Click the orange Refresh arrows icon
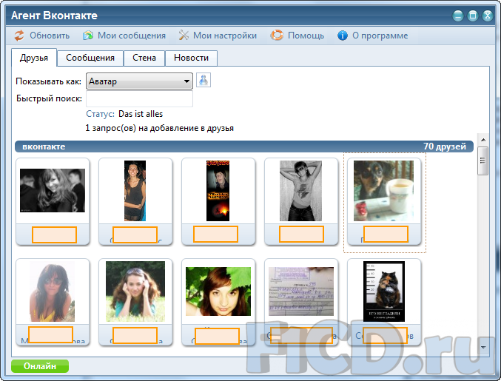Screen dimensions: 501x381 click(x=19, y=36)
